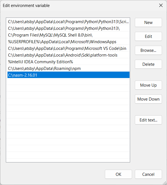Image resolution: width=167 pixels, height=185 pixels.
Task: Click the highlighted C:\nasm-2.16.01 entry
Action: pyautogui.click(x=68, y=75)
